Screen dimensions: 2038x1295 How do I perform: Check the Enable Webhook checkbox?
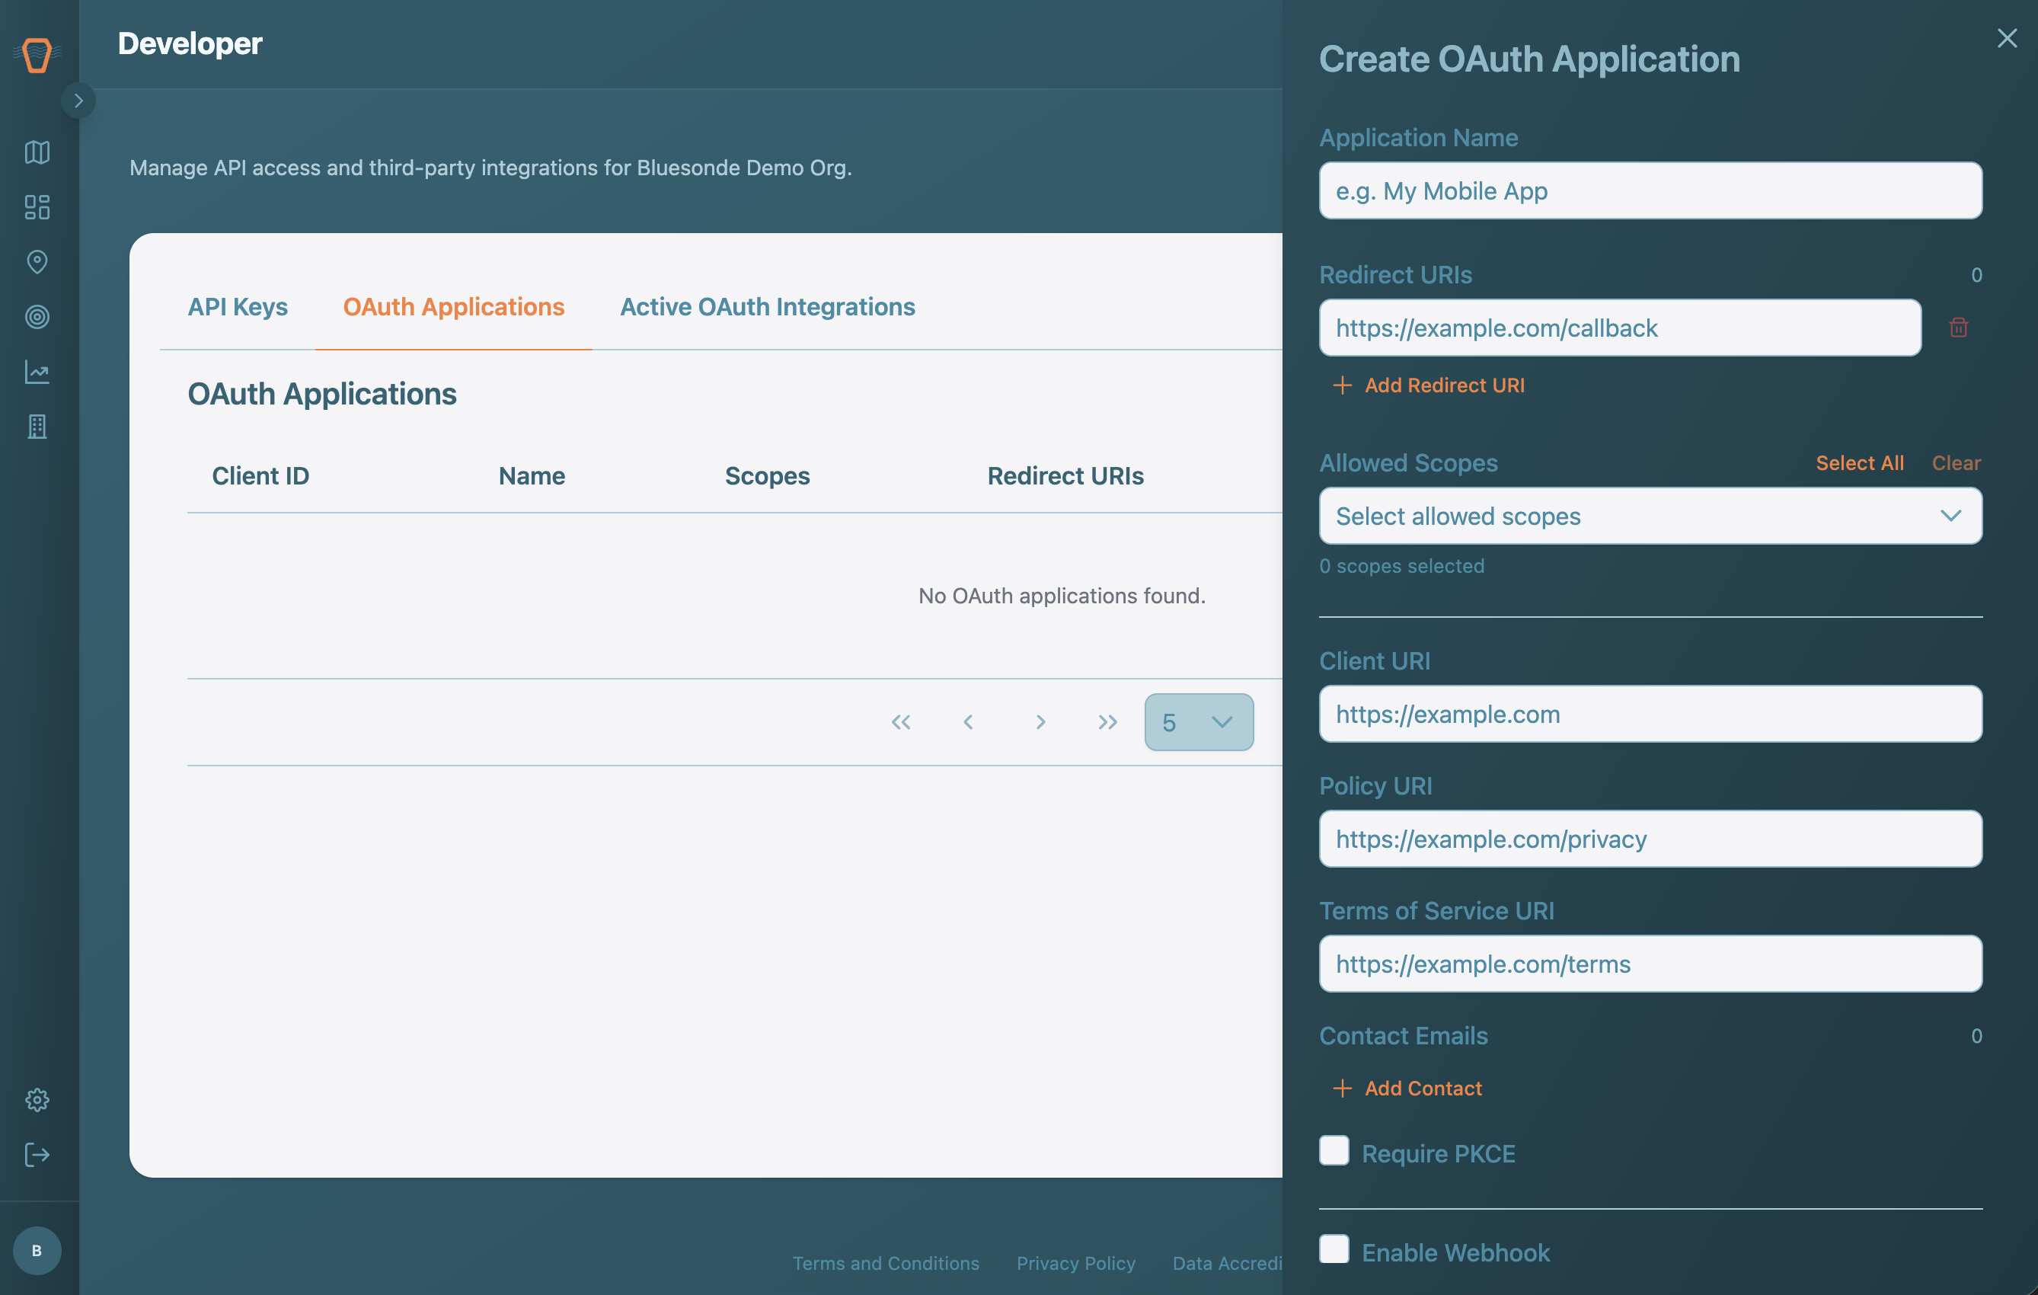pos(1334,1250)
